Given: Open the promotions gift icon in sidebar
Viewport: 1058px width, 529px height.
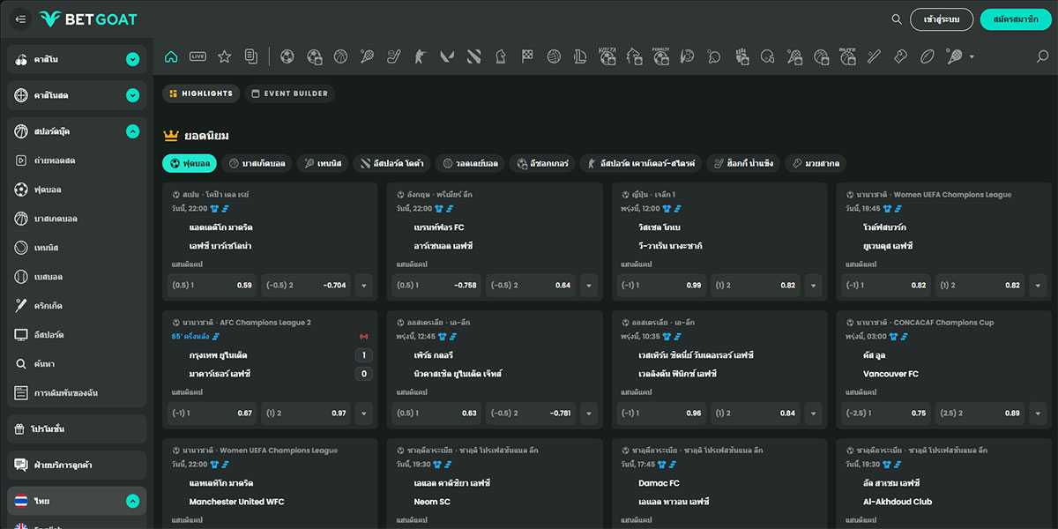Looking at the screenshot, I should tap(22, 429).
